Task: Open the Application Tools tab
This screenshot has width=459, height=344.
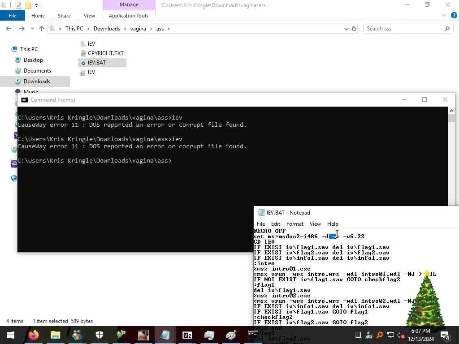Action: click(x=129, y=16)
